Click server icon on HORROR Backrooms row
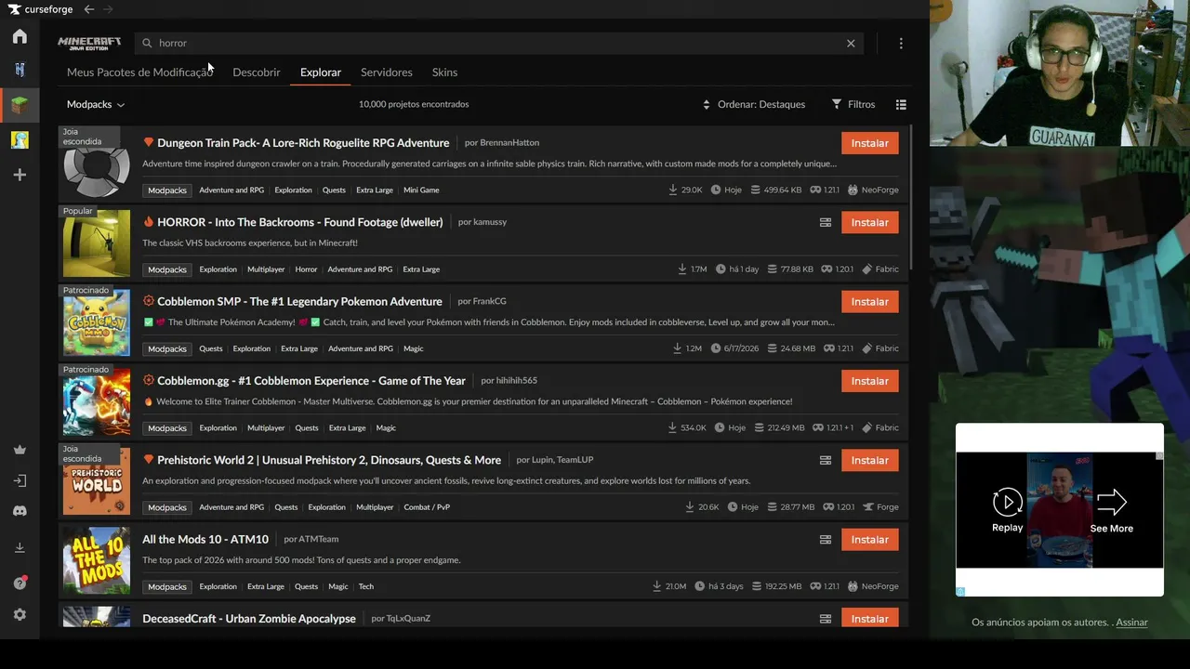 tap(825, 223)
